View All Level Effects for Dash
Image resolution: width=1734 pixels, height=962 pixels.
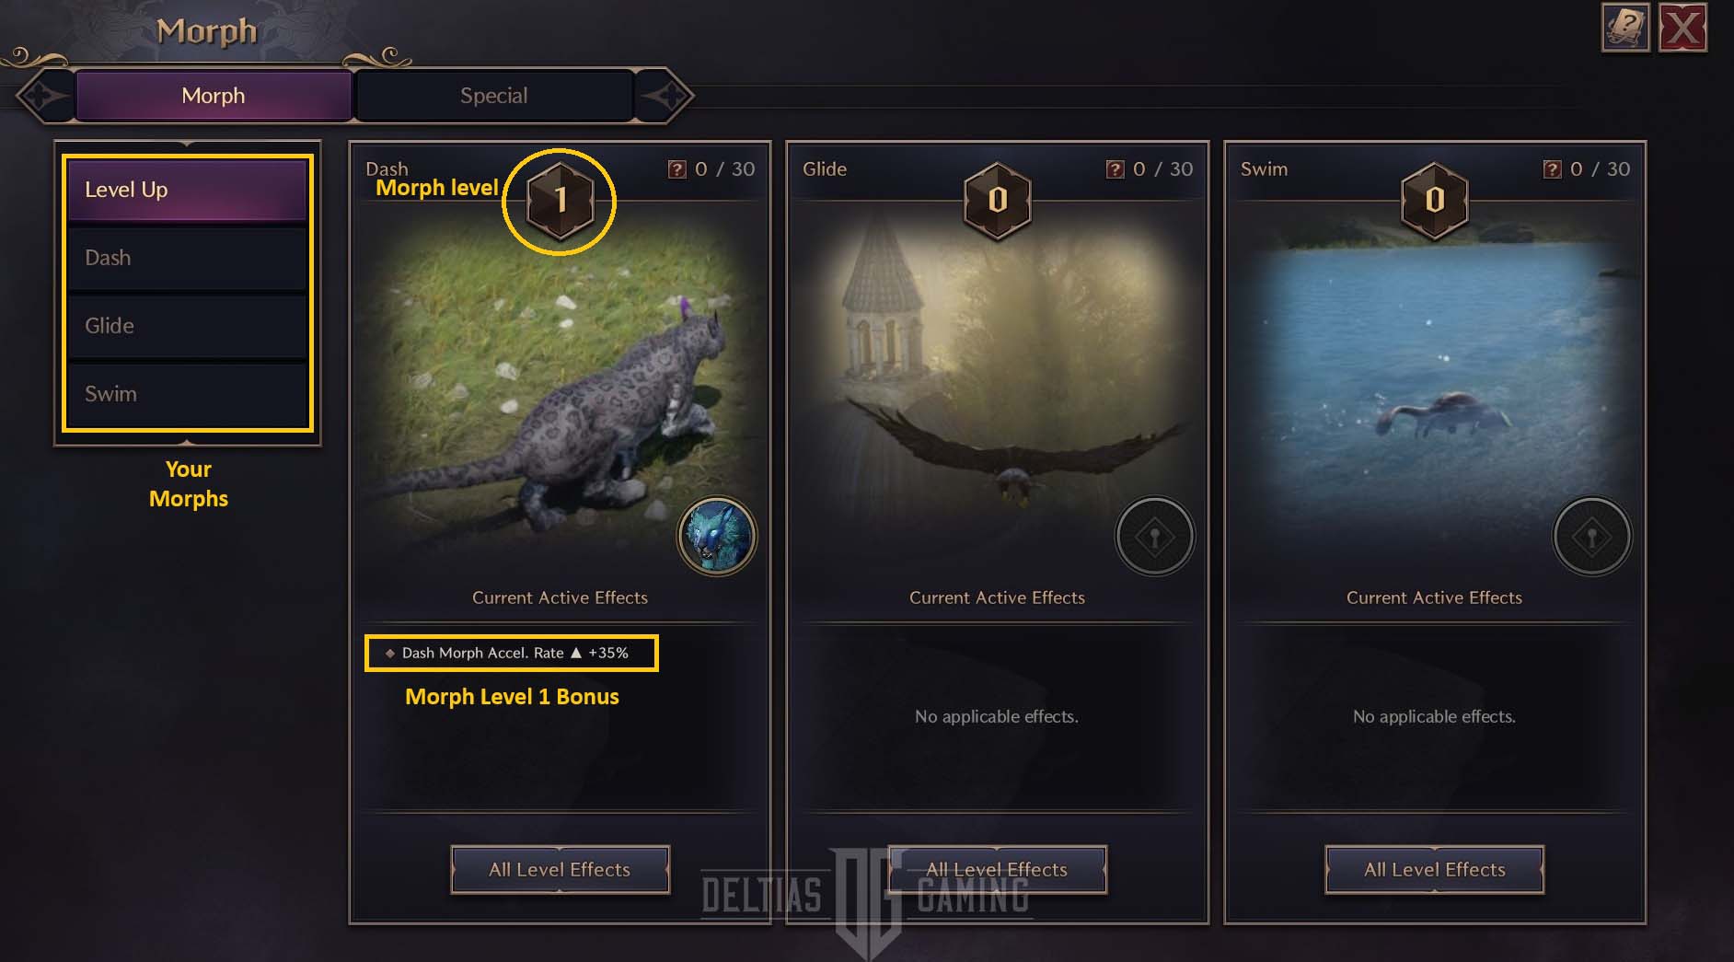click(560, 870)
